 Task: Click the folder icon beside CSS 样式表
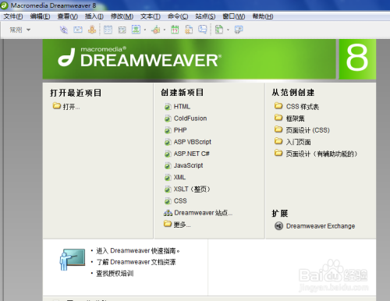click(x=278, y=106)
